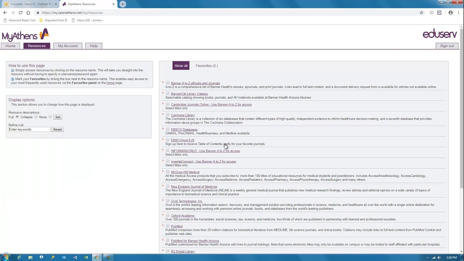Viewport: 464px width, 261px height.
Task: Open the key icon app in taskbar
Action: point(53,257)
